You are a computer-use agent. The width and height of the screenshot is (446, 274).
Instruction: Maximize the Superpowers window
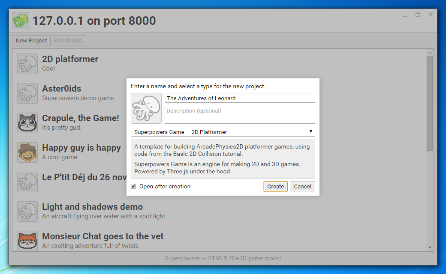point(418,15)
